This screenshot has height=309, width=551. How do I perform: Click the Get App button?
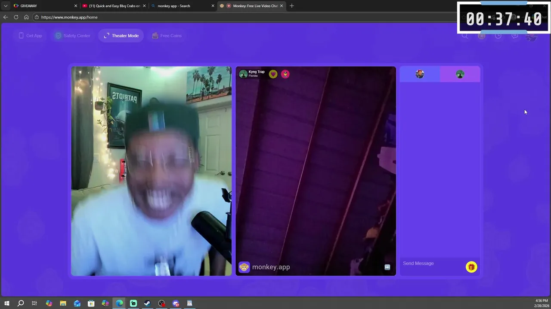(x=30, y=36)
